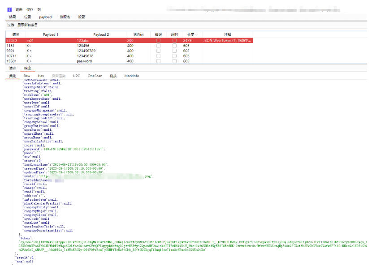Screen dimensions: 372x266
Task: Click the eyJ token value string
Action: coord(193,246)
